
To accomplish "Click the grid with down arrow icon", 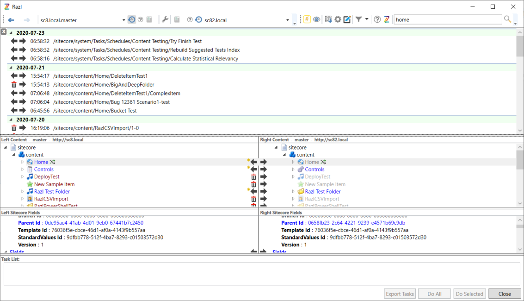I will 328,19.
